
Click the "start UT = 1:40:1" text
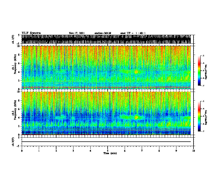[133, 33]
